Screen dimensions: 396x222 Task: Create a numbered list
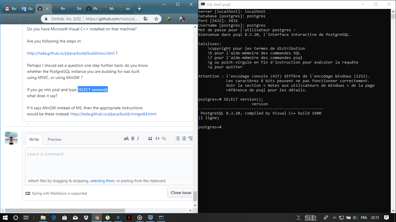184,138
